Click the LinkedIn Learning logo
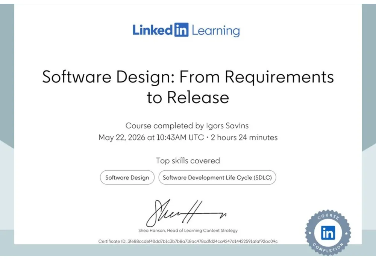Viewport: 376px width, 260px height. (x=186, y=30)
